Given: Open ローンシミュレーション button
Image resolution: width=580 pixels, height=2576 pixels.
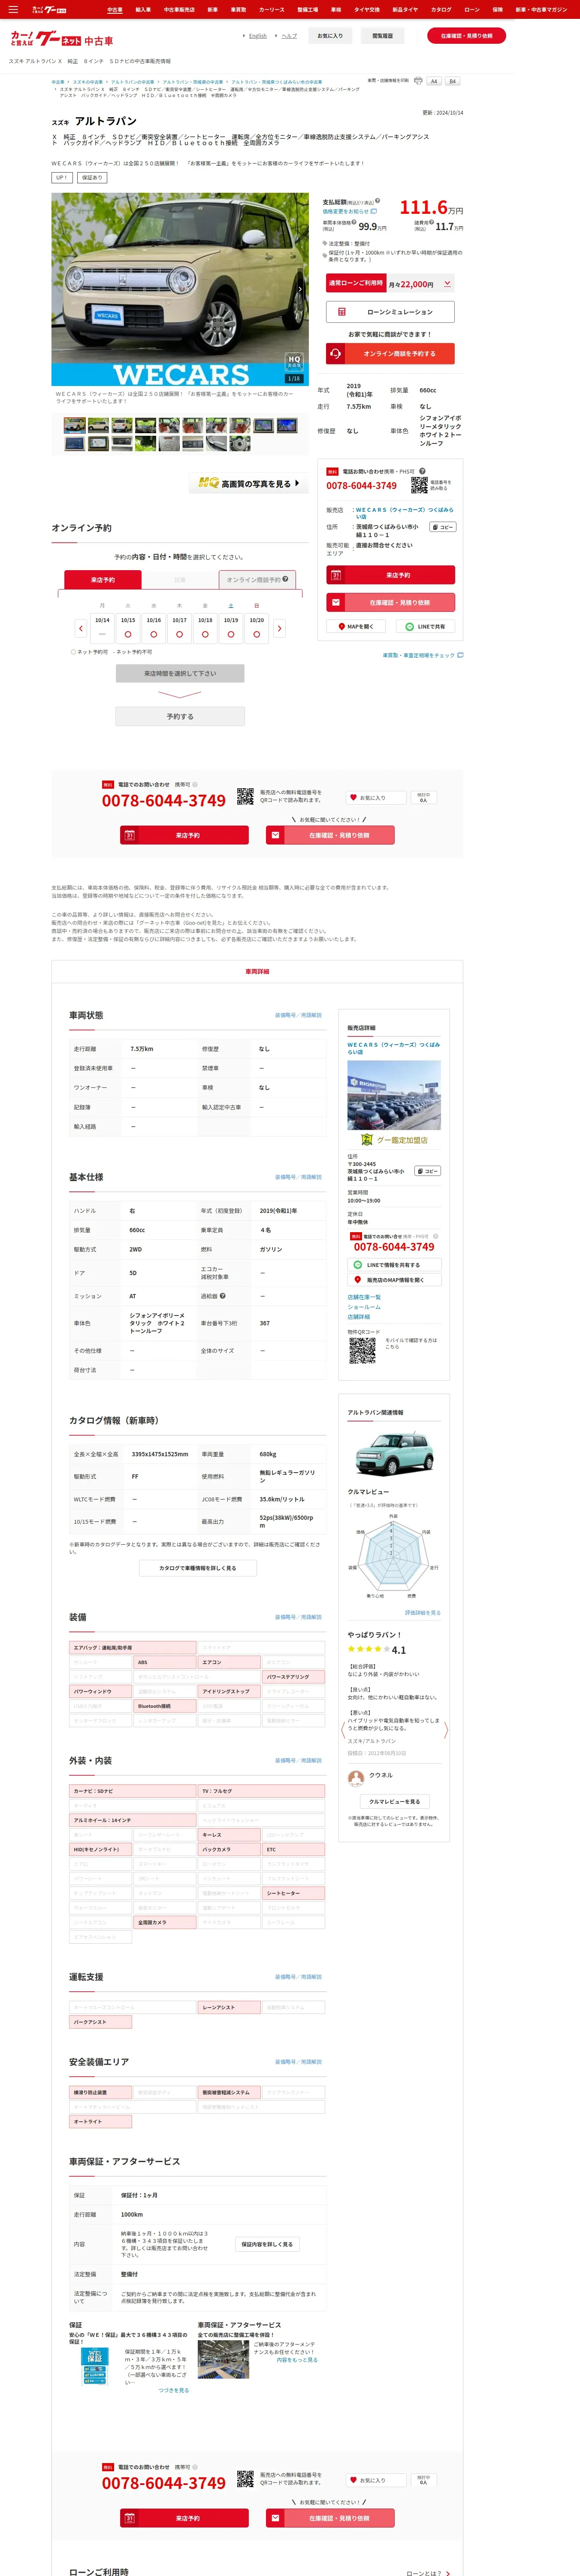Looking at the screenshot, I should click(390, 312).
